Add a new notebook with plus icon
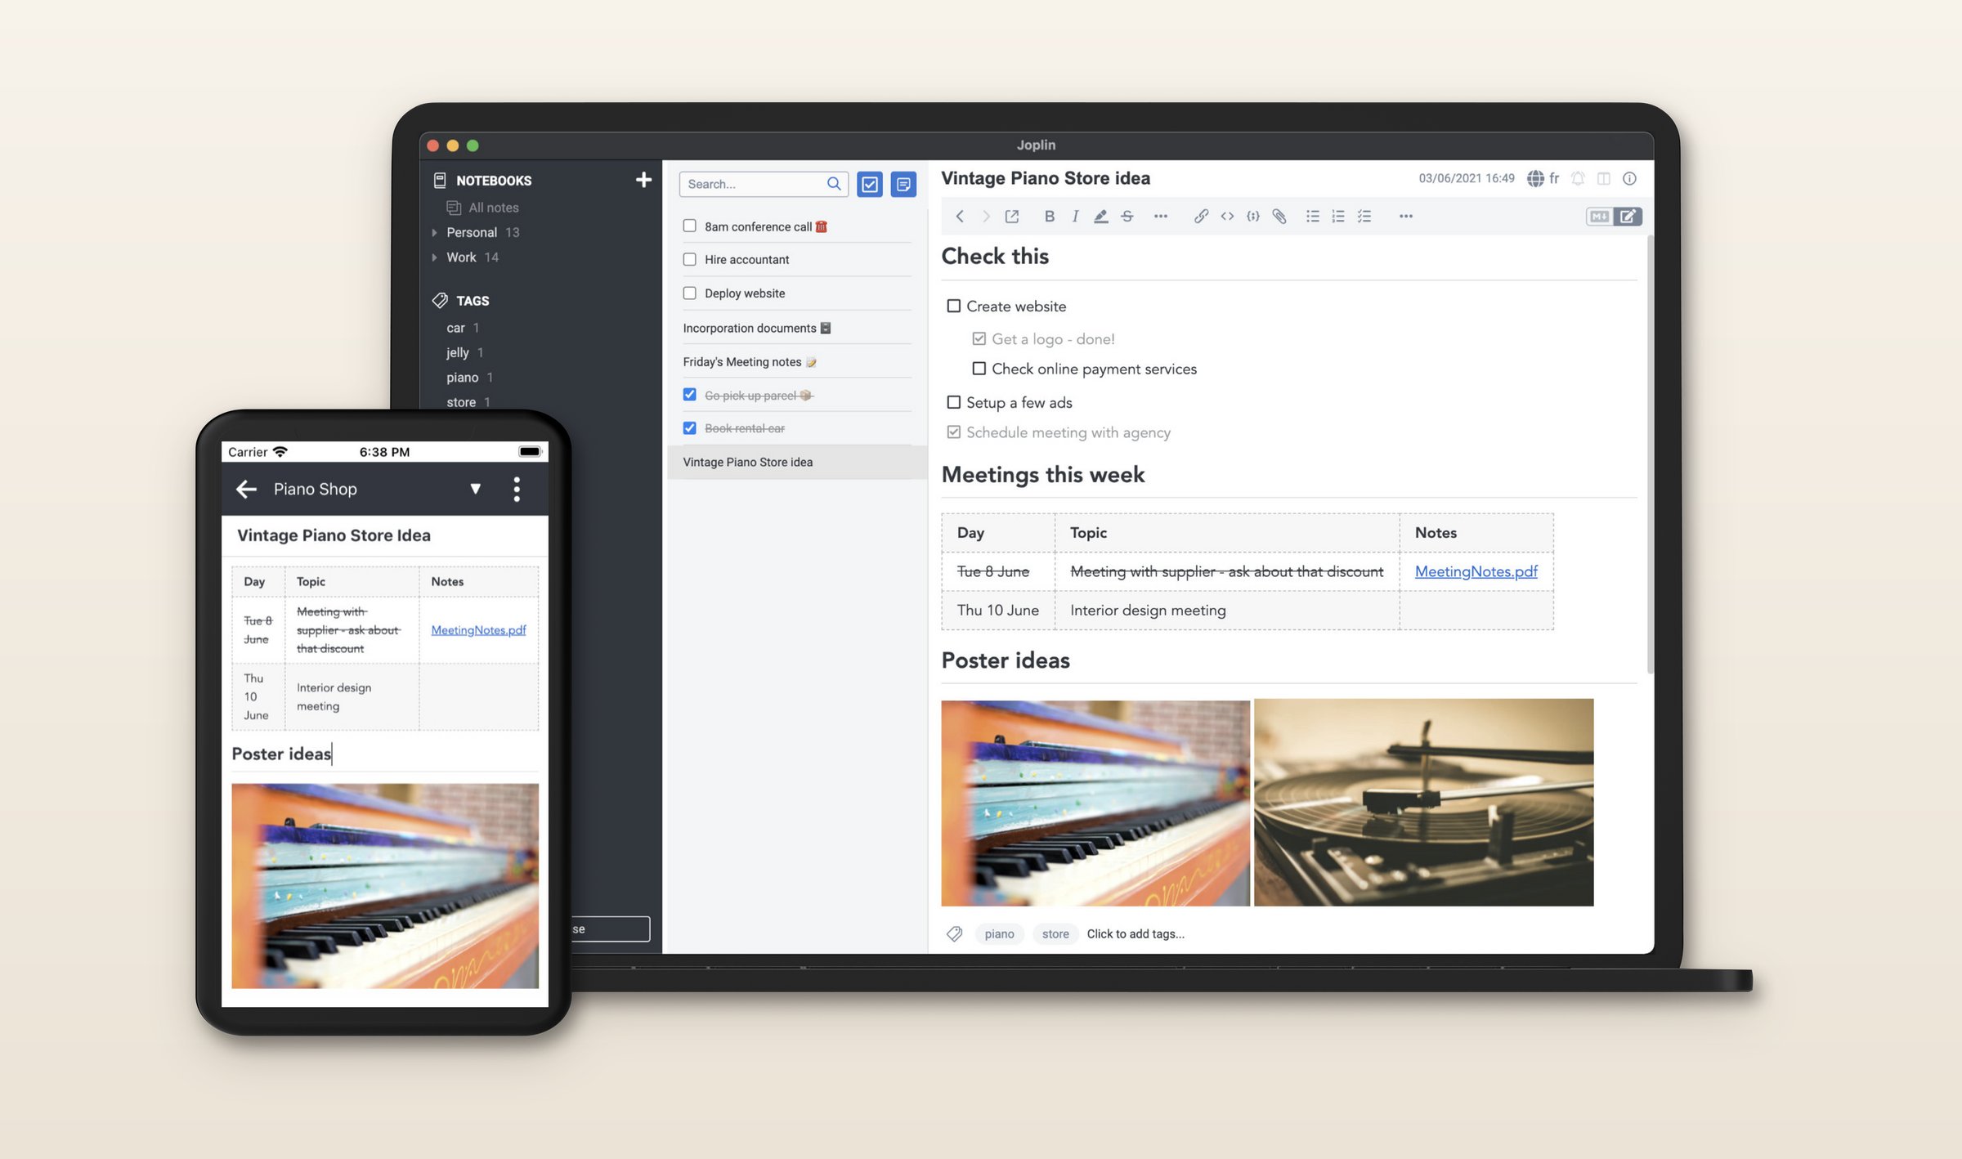This screenshot has height=1159, width=1962. click(643, 180)
